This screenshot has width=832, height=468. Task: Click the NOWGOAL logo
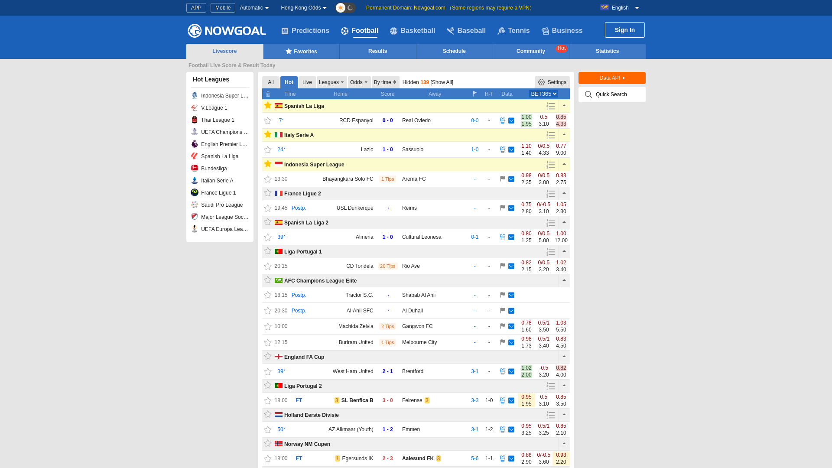227,31
